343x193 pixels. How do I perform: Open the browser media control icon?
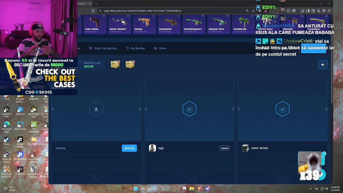click(x=303, y=11)
